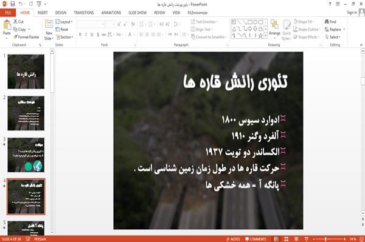Image resolution: width=365 pixels, height=242 pixels.
Task: Switch to the DESIGN tab
Action: 61,13
